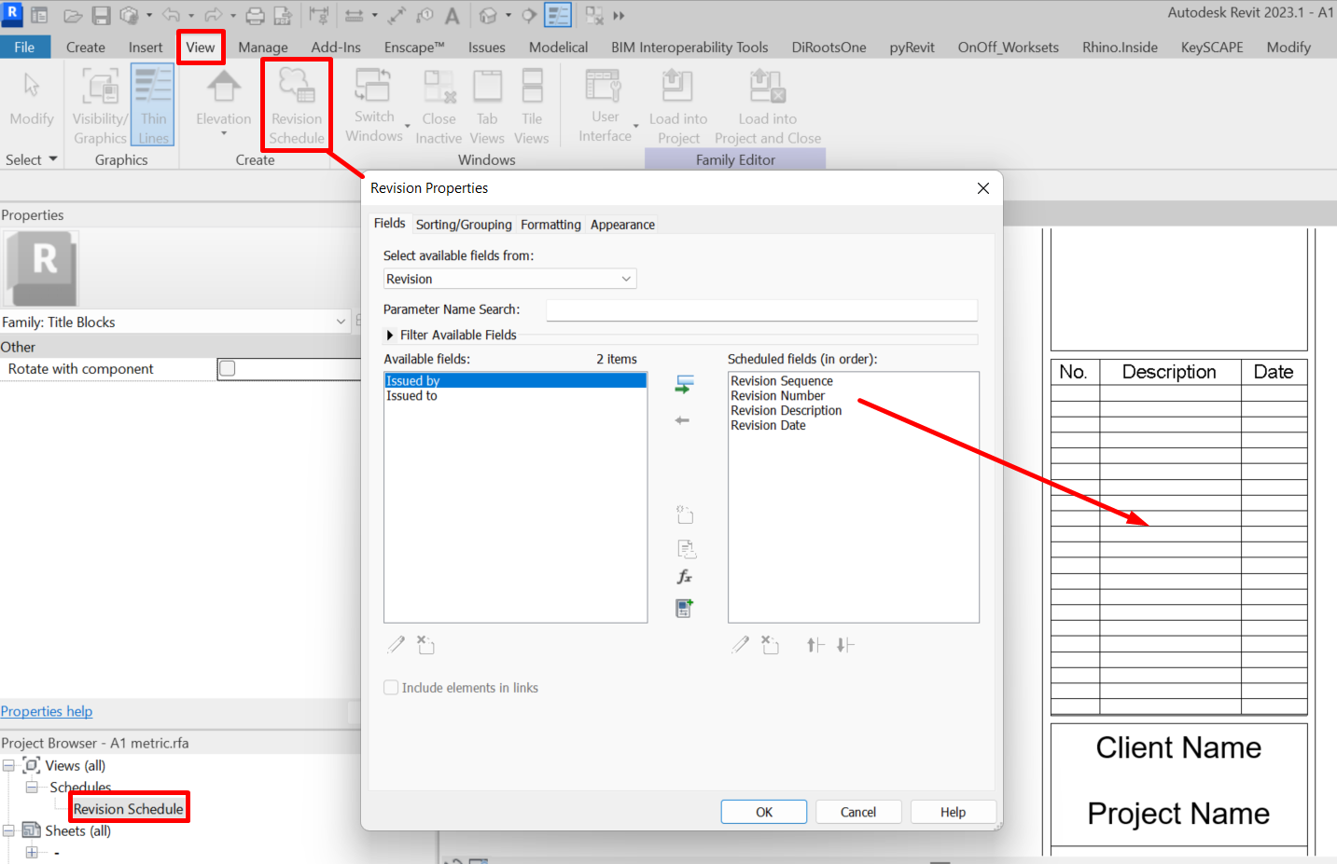Click OK in Revision Properties dialog

764,812
